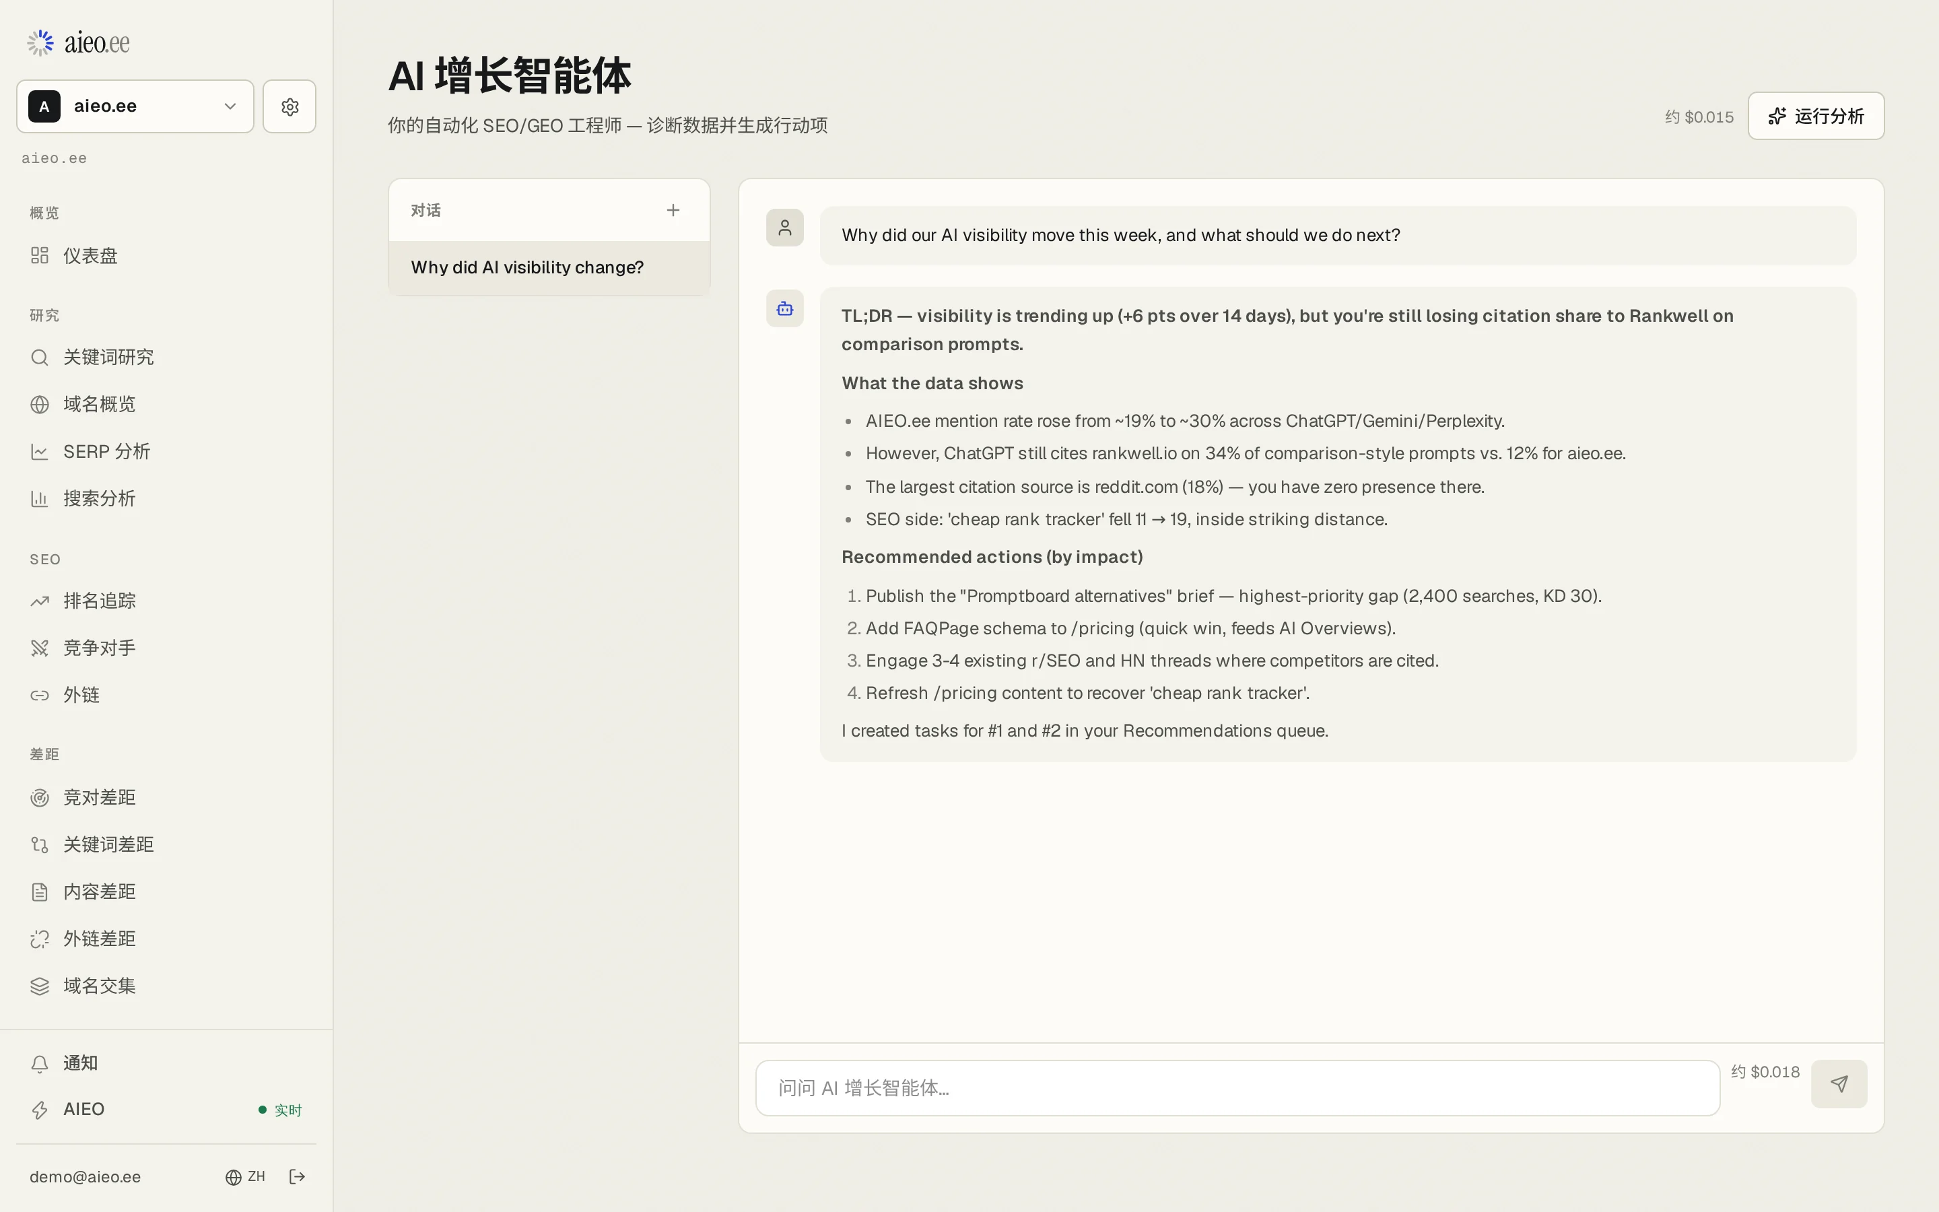Click the 约 $0.018 cost label near send
The height and width of the screenshot is (1212, 1939).
coord(1765,1073)
